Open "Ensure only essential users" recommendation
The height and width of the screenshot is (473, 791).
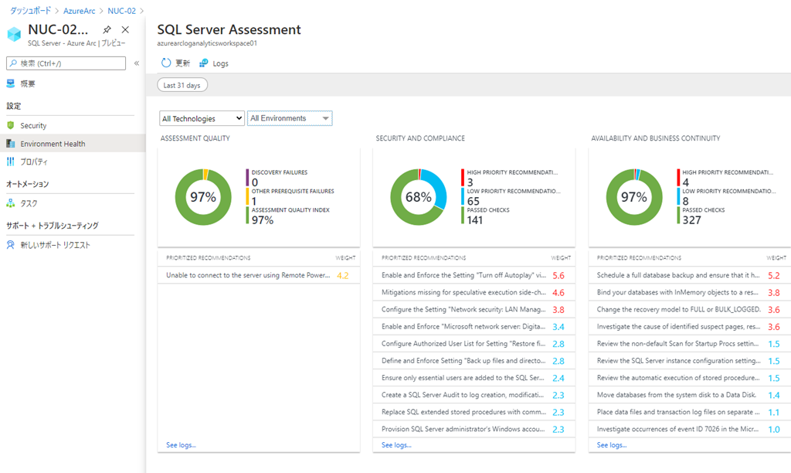pos(474,378)
